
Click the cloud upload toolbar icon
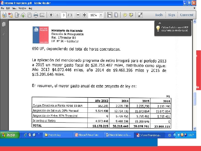pos(23,15)
